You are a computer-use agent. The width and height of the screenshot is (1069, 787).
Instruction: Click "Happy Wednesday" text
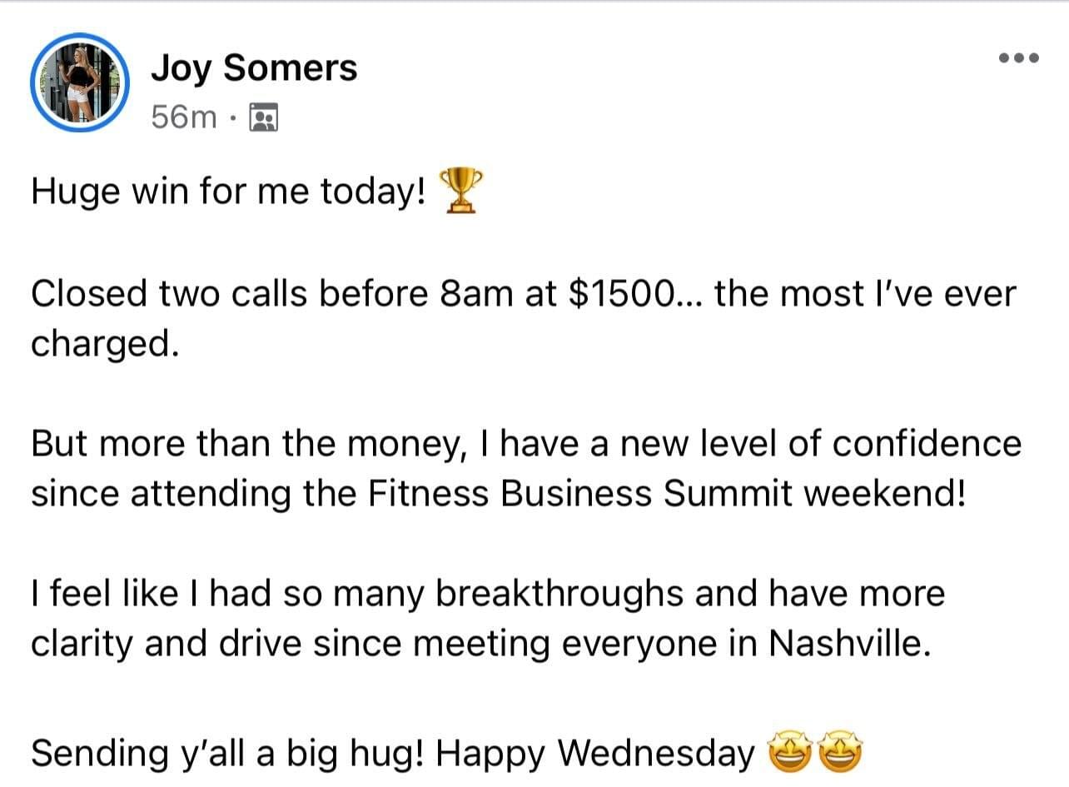click(594, 754)
